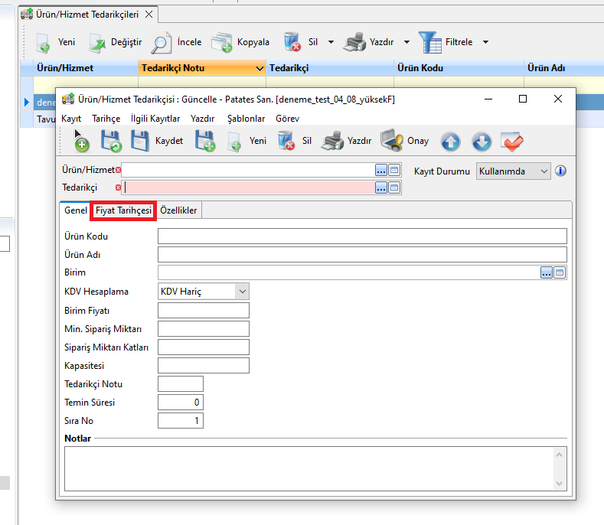Click the red checkmark icon in toolbar
This screenshot has height=525, width=604.
511,142
